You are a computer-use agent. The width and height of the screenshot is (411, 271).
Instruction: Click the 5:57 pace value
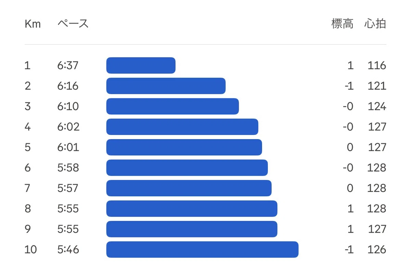[68, 188]
